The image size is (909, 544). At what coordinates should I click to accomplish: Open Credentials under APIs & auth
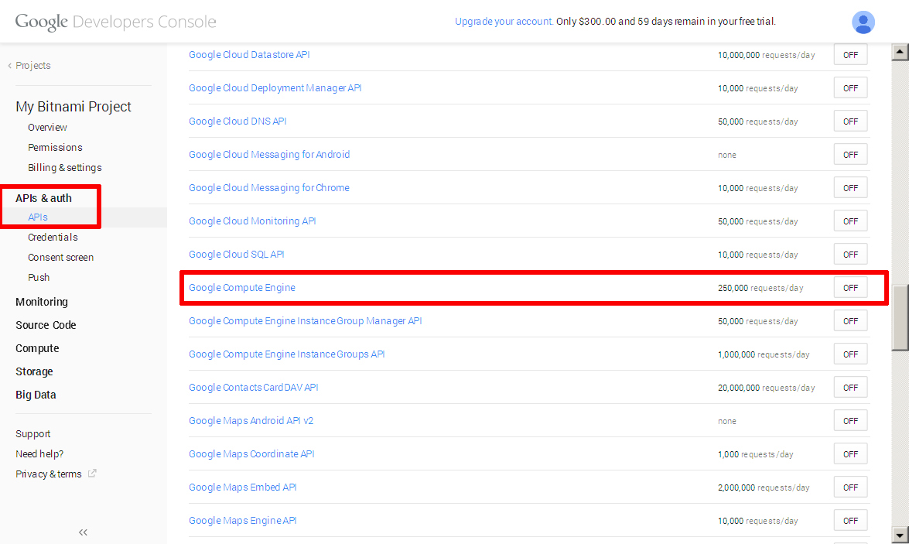pos(53,238)
